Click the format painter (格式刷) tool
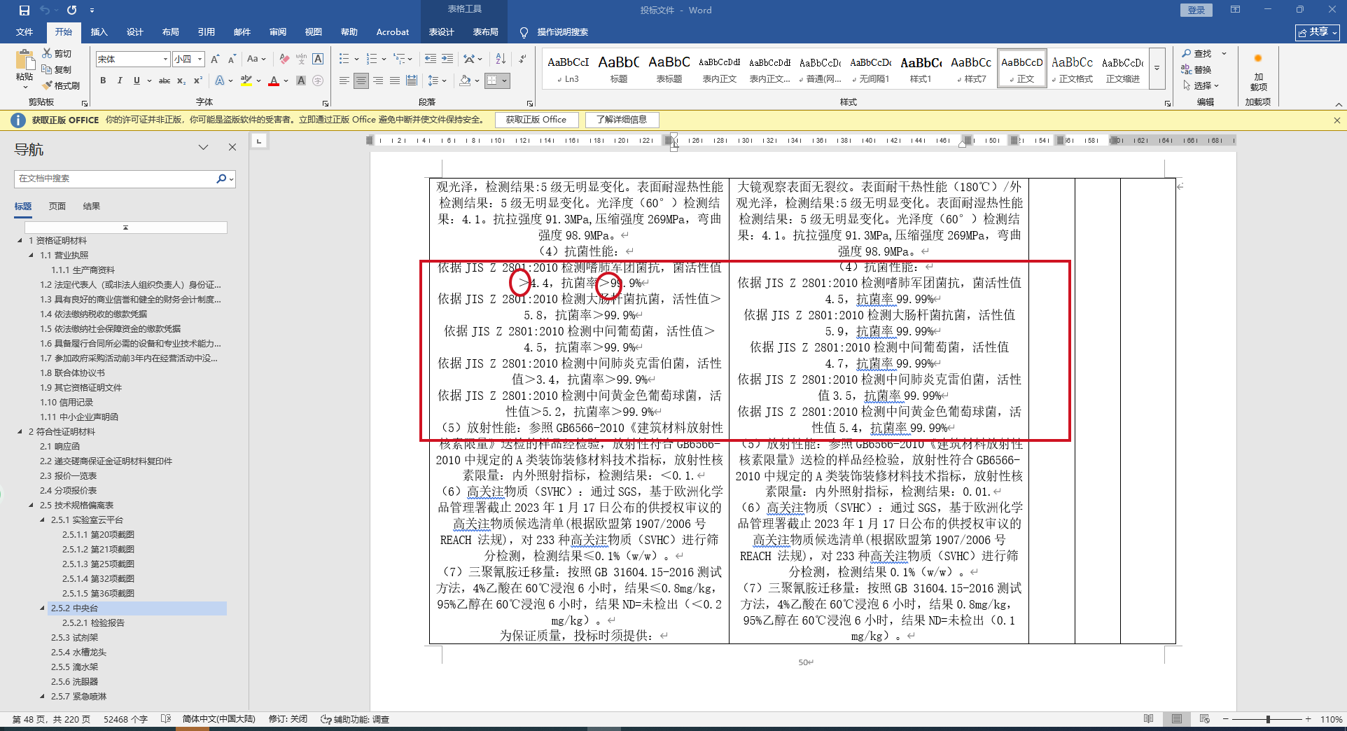This screenshot has height=731, width=1347. click(61, 85)
